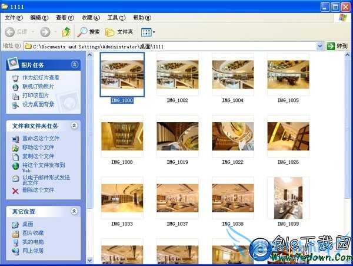Click Publish this file to Web link
This screenshot has width=353, height=266.
(x=44, y=167)
